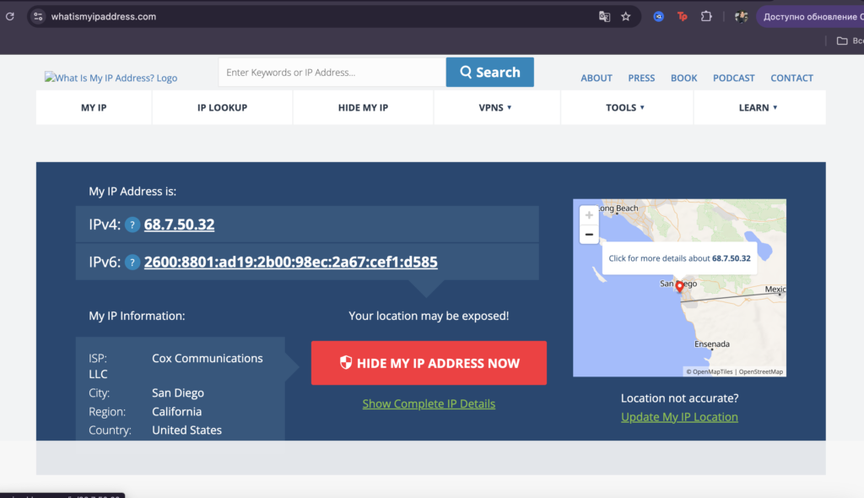Click the red location pin on map
The height and width of the screenshot is (498, 864).
tap(679, 285)
